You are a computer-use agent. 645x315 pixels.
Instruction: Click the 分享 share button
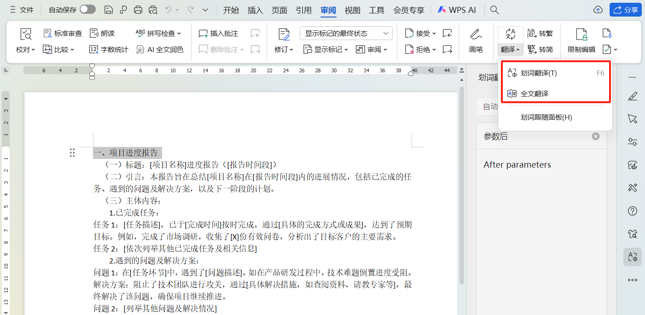[625, 10]
